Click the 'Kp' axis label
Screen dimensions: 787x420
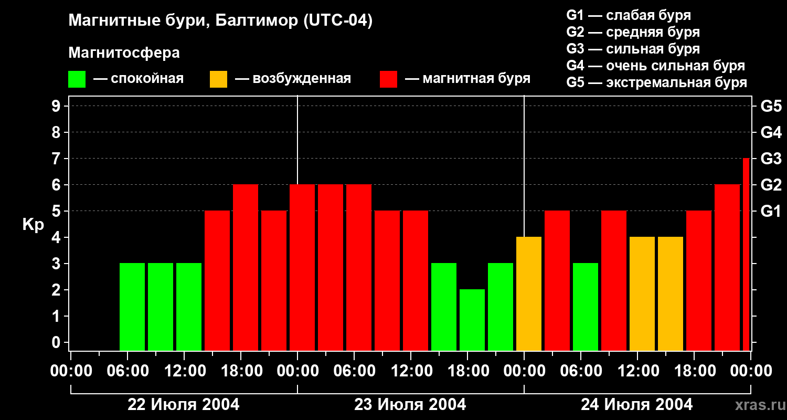click(x=33, y=224)
